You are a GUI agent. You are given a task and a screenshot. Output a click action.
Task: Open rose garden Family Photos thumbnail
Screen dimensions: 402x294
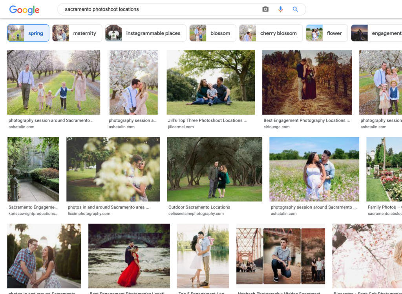(384, 169)
